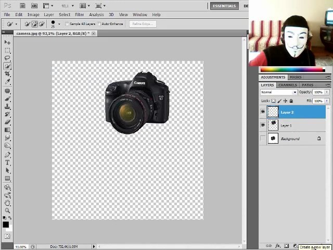Open the Fill slider arrow
The width and height of the screenshot is (333, 250).
tap(327, 101)
